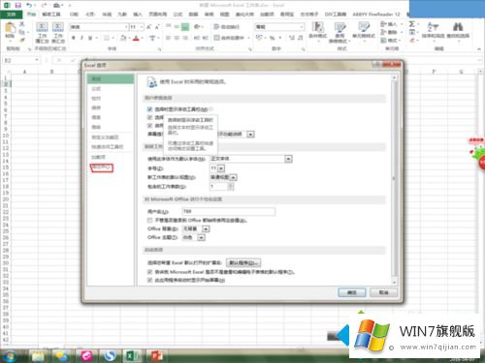This screenshot has height=363, width=485.
Task: Click the fill color bucket swatch
Action: point(123,38)
